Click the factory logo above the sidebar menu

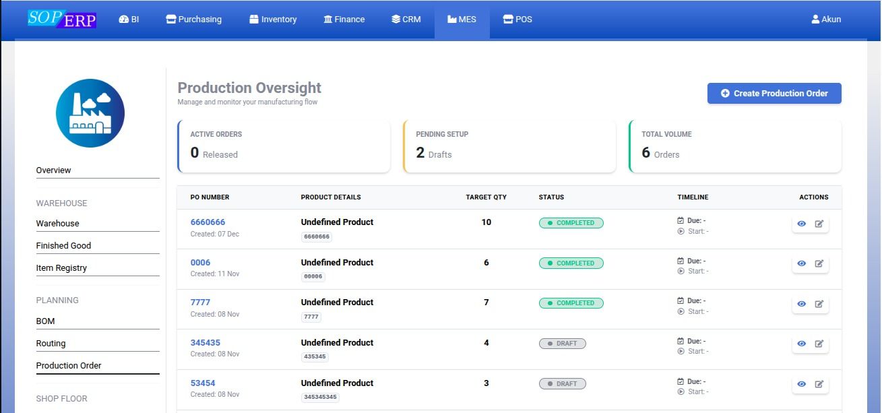[x=90, y=113]
